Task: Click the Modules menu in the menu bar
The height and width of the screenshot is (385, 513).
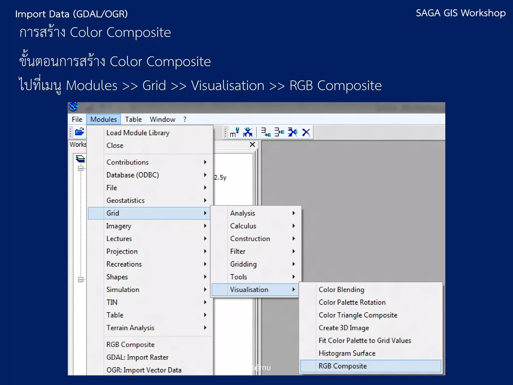Action: (103, 119)
